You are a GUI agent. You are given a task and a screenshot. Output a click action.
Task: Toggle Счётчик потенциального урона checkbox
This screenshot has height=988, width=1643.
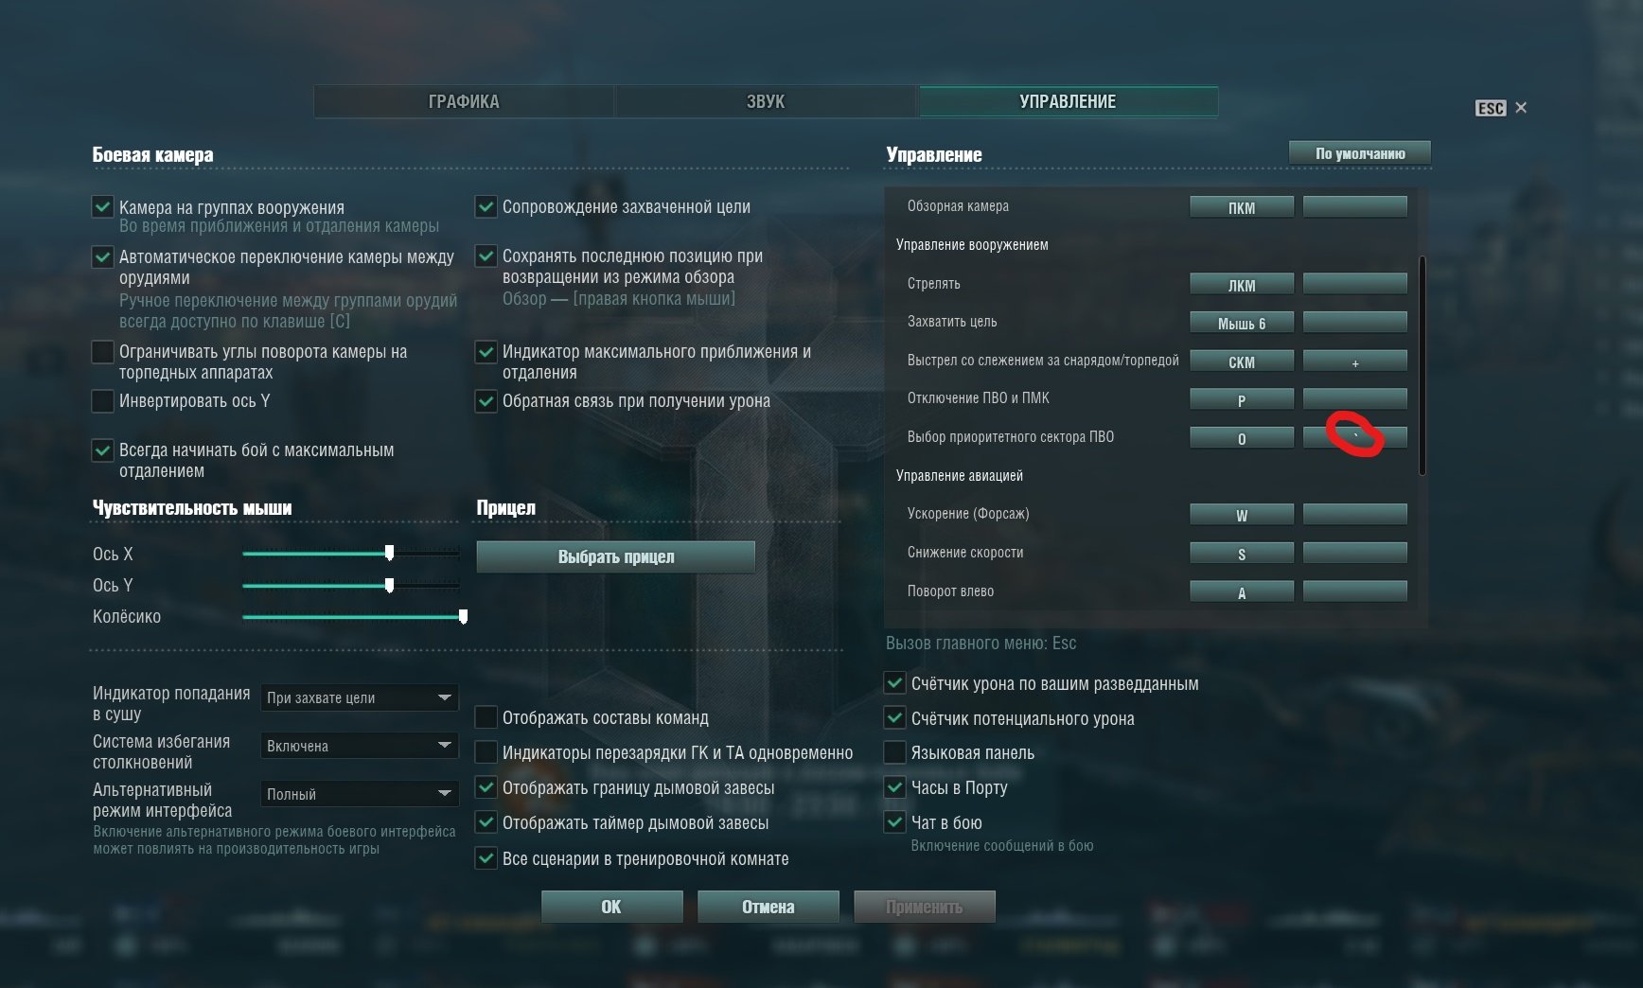[x=894, y=718]
